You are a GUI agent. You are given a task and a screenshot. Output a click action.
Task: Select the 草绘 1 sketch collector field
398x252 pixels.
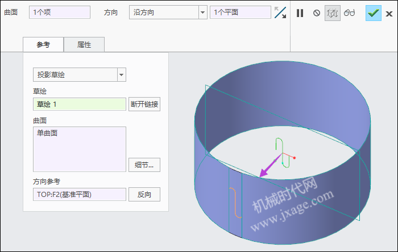coord(80,104)
